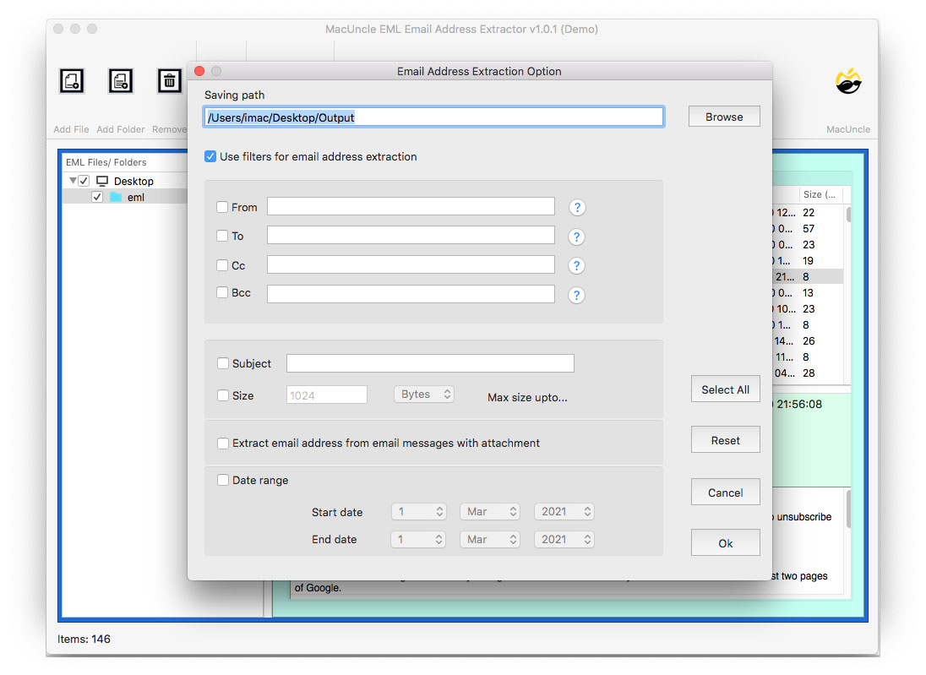Click the Subject filter text field
Viewport: 926px width, 675px height.
tap(430, 363)
